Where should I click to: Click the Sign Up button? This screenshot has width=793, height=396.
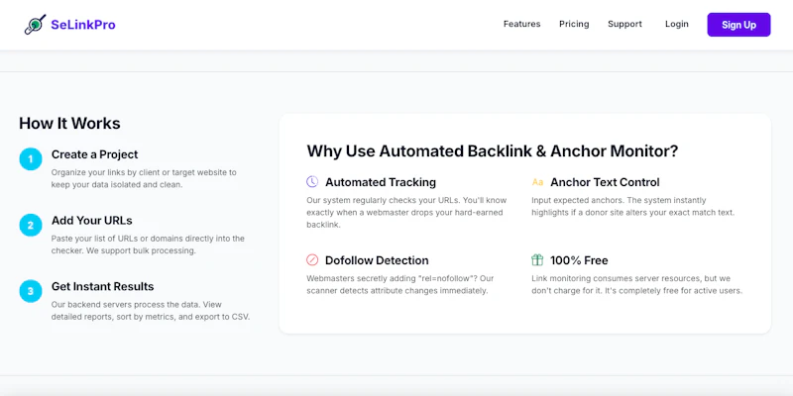pos(738,25)
